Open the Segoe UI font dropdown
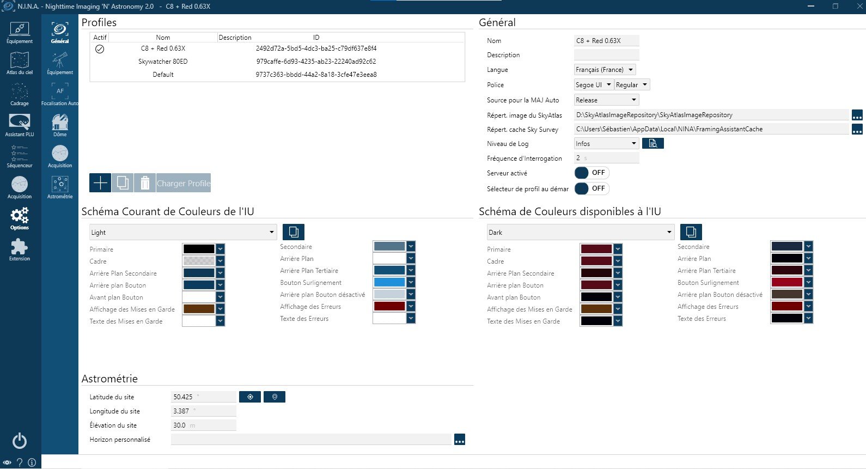The width and height of the screenshot is (866, 469). tap(594, 85)
